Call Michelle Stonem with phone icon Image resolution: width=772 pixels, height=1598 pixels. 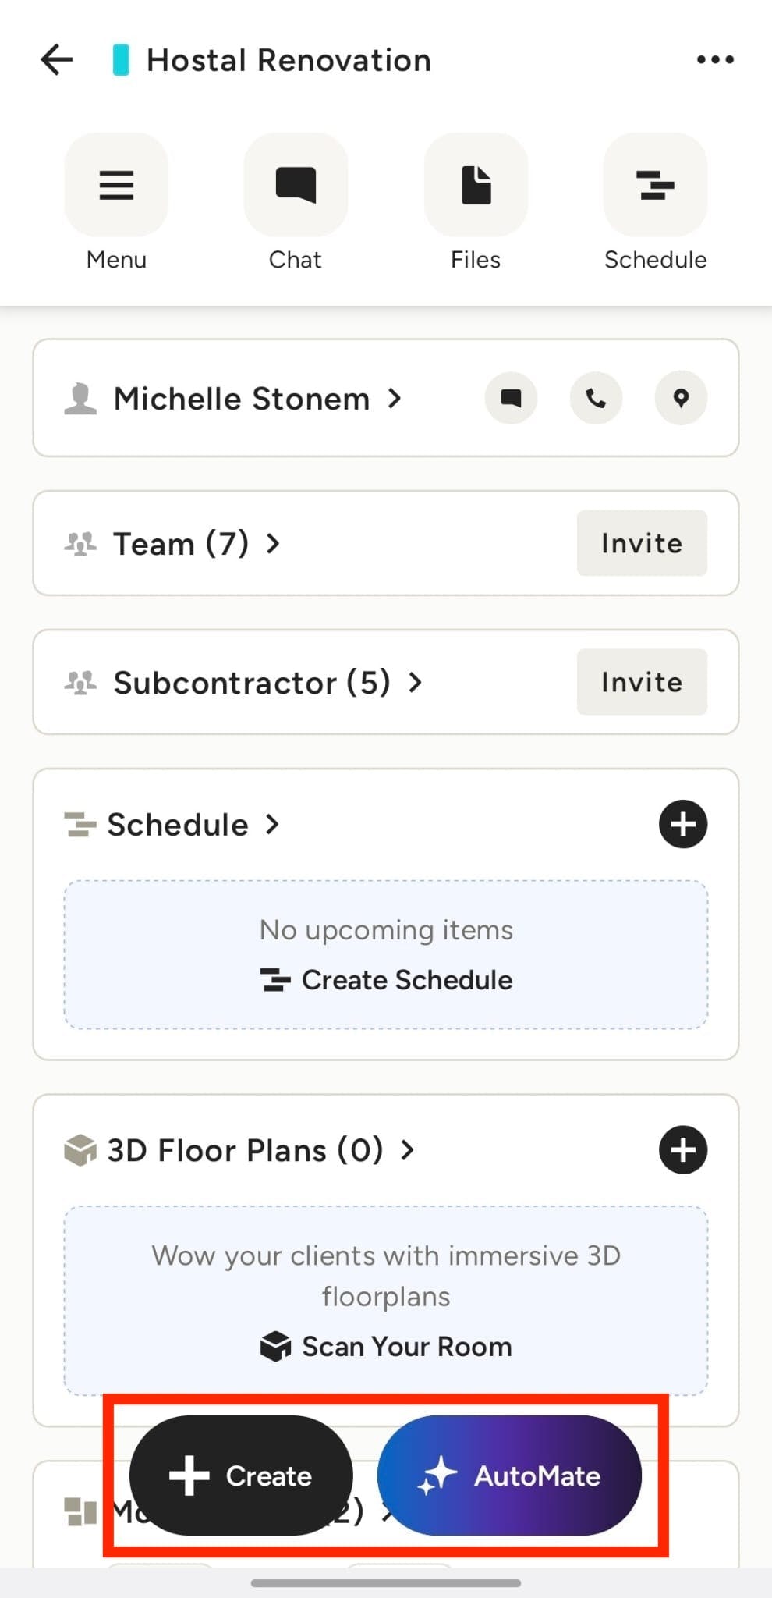click(596, 398)
